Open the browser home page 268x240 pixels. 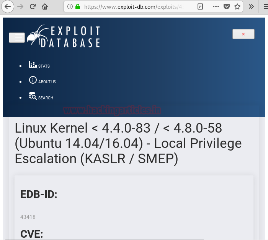pos(45,6)
